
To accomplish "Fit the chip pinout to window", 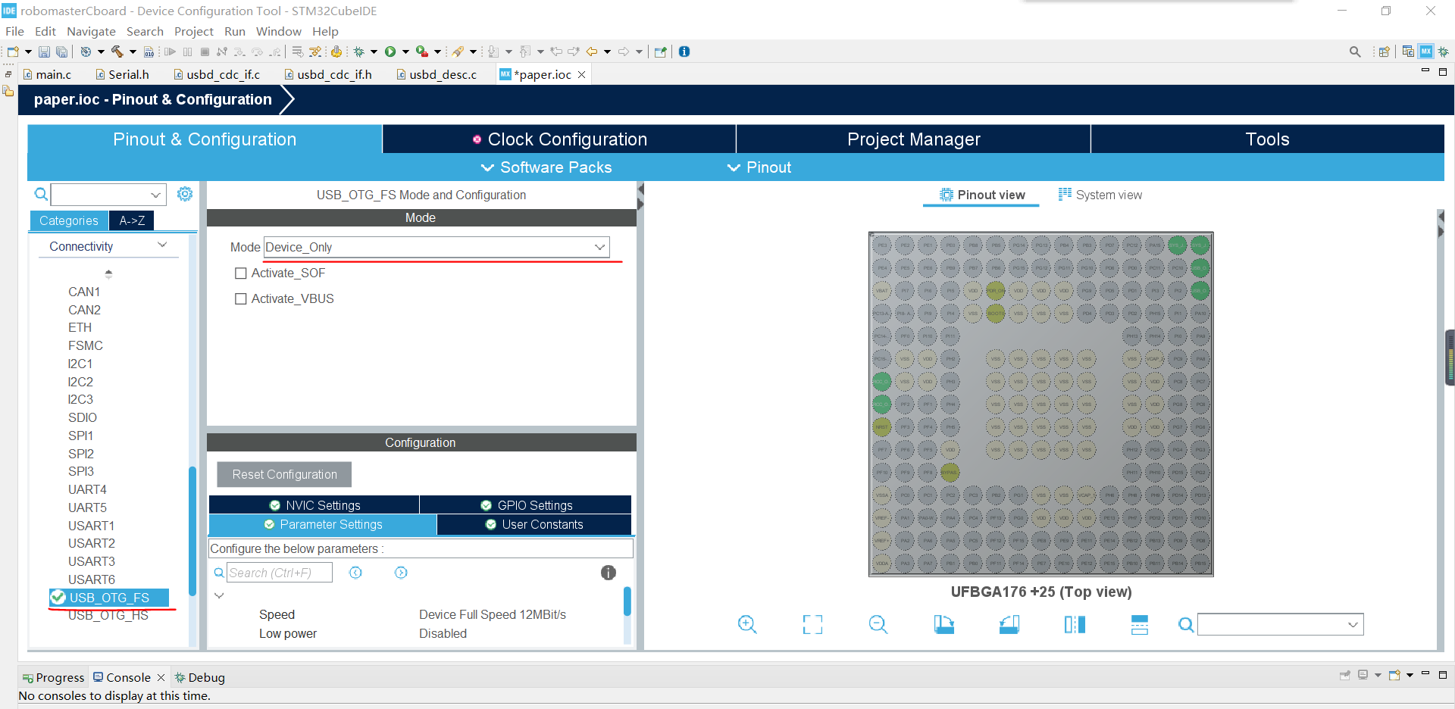I will click(812, 624).
